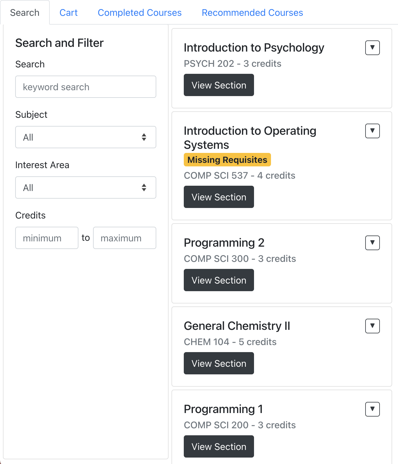Focus the minimum credits field
This screenshot has height=464, width=398.
[47, 238]
